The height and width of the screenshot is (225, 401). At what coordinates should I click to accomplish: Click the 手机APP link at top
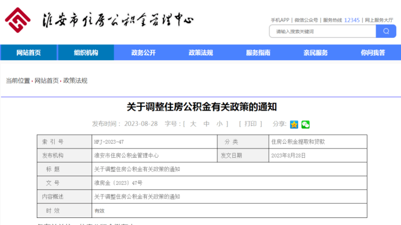(280, 20)
